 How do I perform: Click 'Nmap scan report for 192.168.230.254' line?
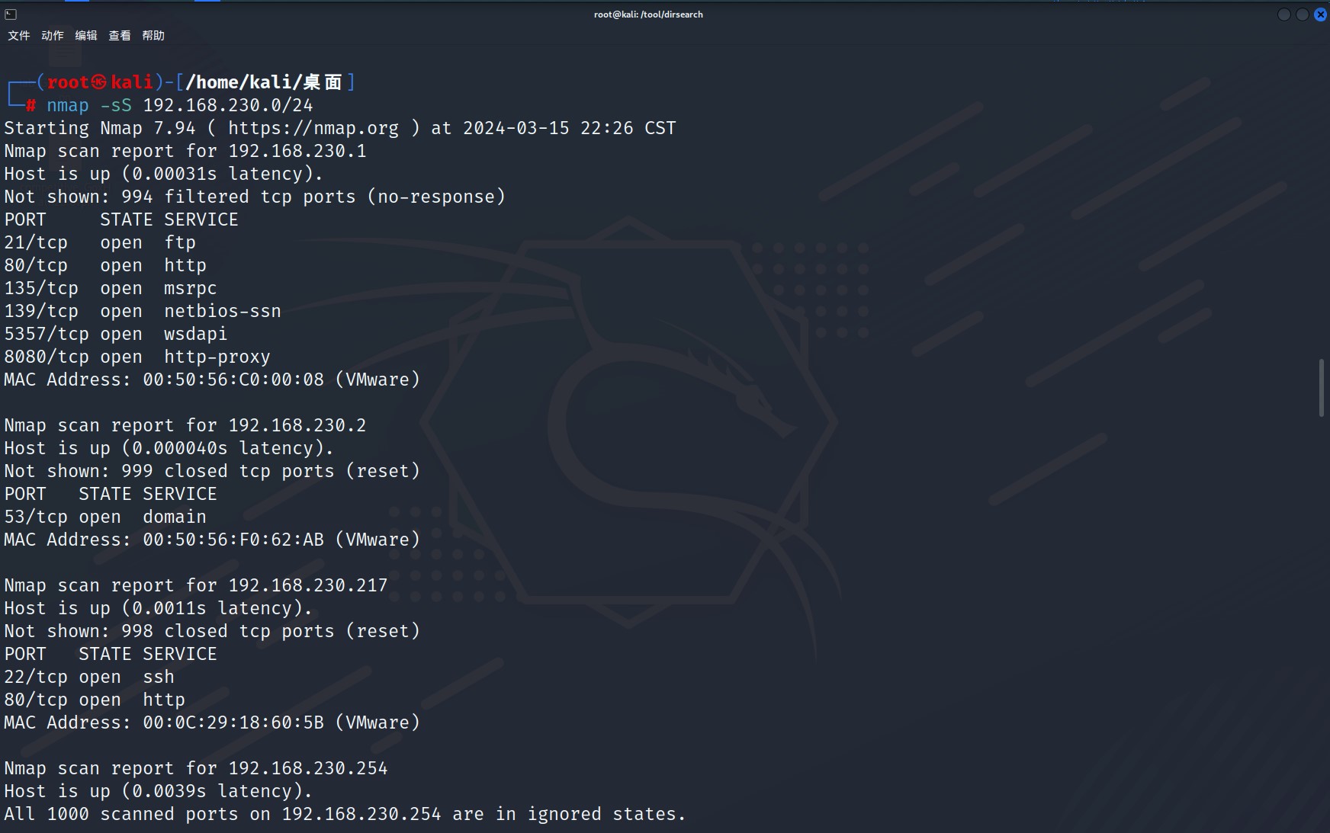[196, 768]
